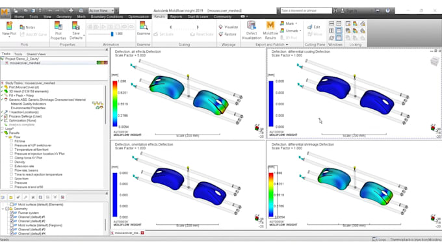This screenshot has width=442, height=249.
Task: Enable Mold surface (default) (Elements) layer
Action: pos(12,204)
